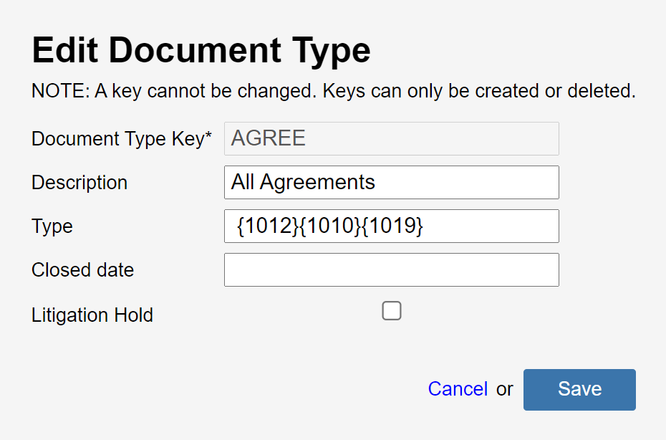This screenshot has height=440, width=666.
Task: Click the Litigation Hold label text
Action: 92,314
